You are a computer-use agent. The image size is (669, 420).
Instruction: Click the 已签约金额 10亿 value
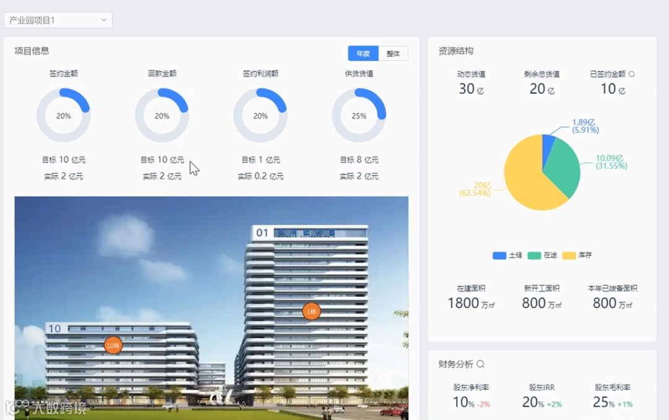click(613, 89)
